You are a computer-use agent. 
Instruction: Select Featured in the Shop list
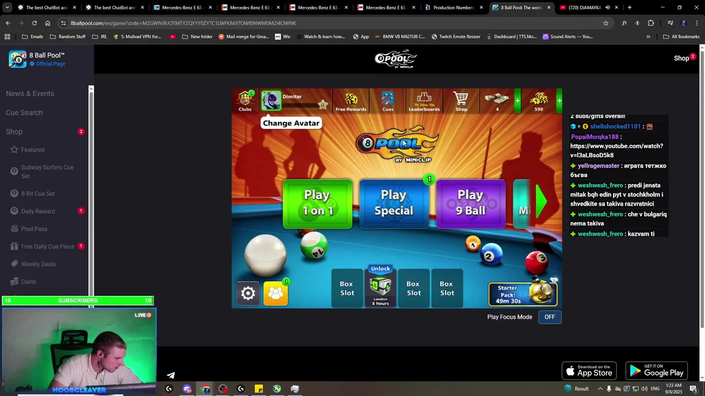point(32,150)
